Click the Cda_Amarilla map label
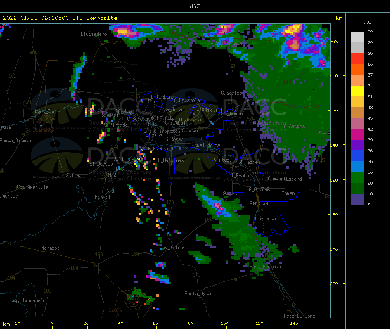Image resolution: width=390 pixels, height=329 pixels. (32, 187)
